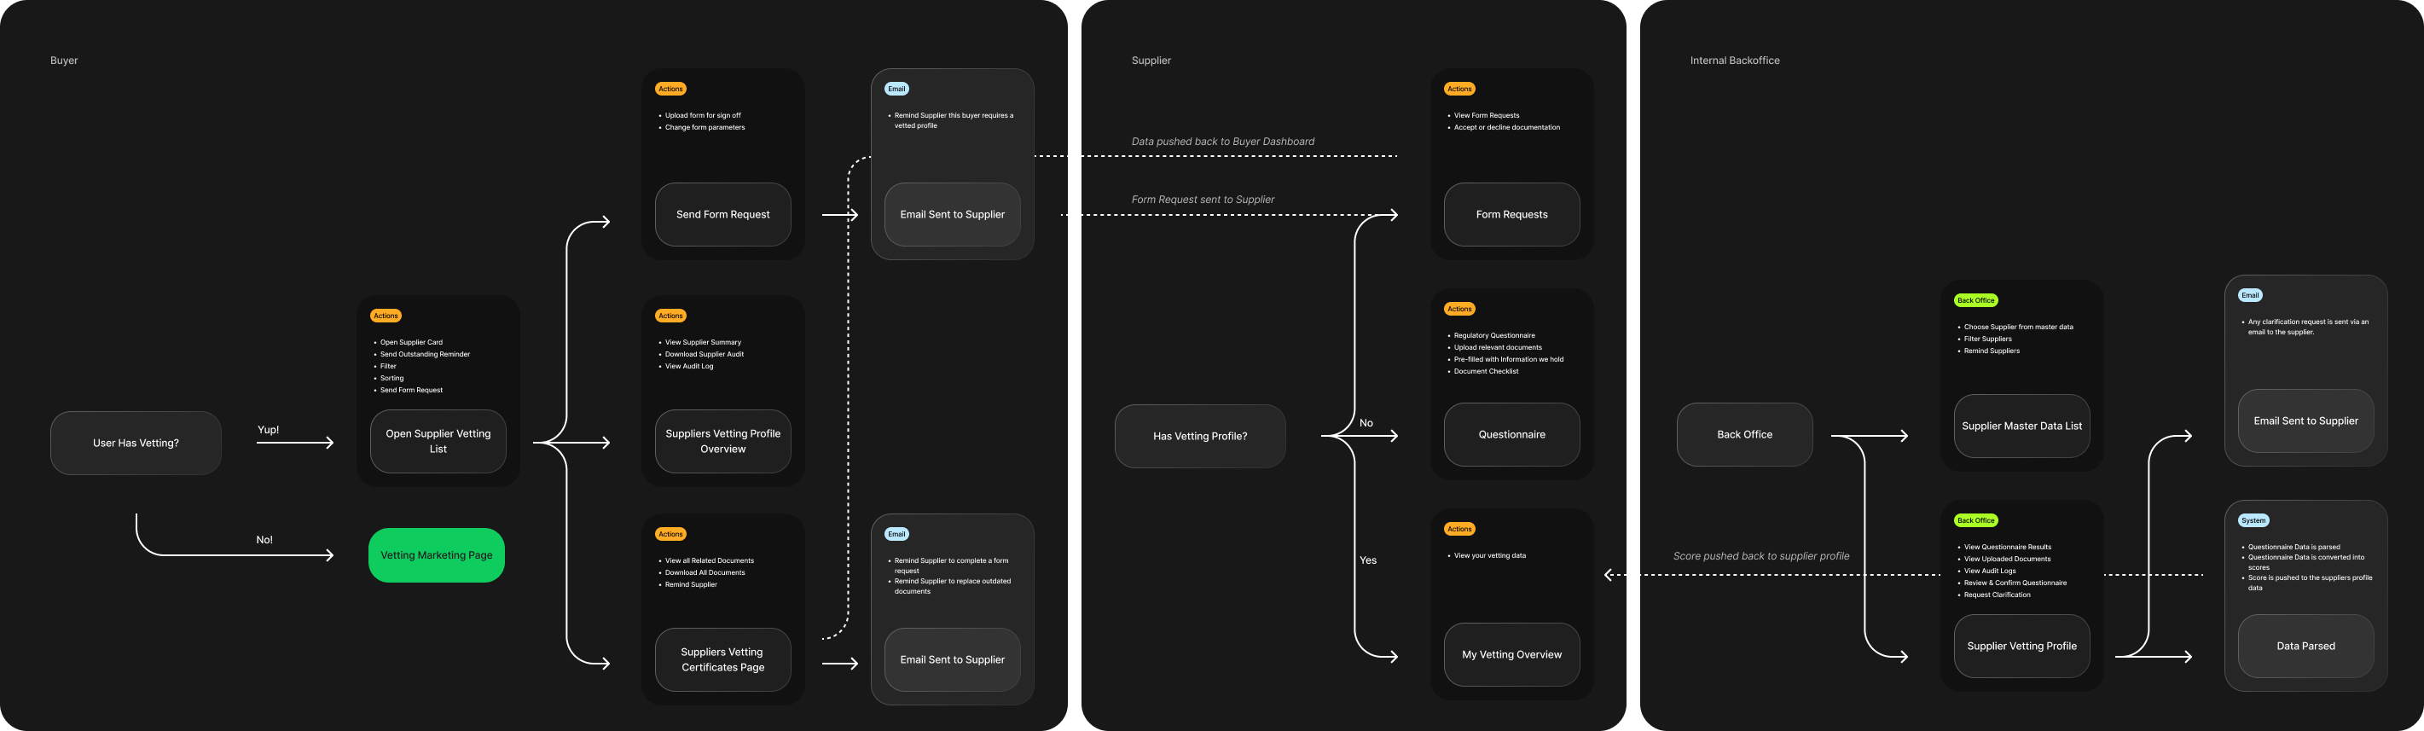This screenshot has height=731, width=2424.
Task: Click the User Has Vetting? node
Action: pyautogui.click(x=136, y=443)
